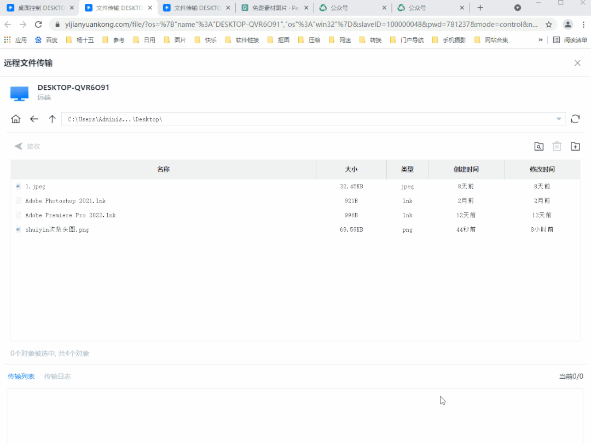Go back to previous folder
The height and width of the screenshot is (444, 591).
34,119
